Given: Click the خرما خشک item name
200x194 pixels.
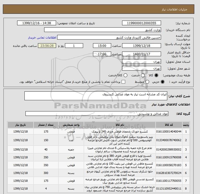Looking at the screenshot, I should pos(120,189).
